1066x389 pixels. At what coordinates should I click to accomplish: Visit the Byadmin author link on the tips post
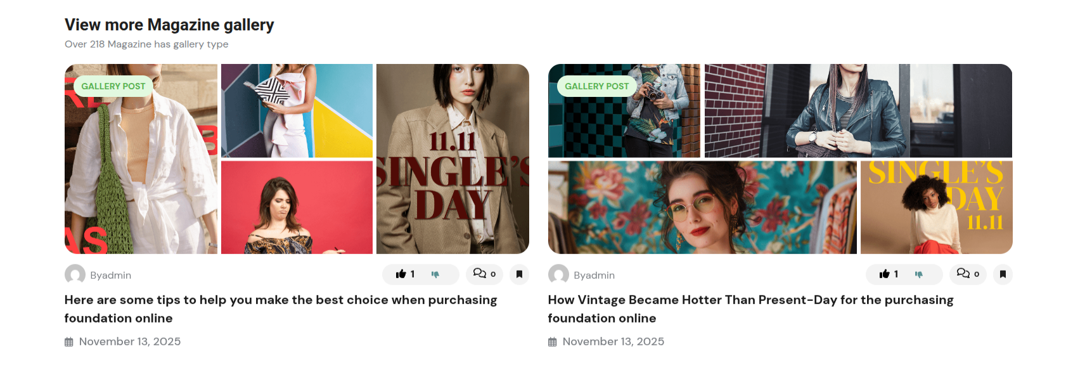click(110, 275)
